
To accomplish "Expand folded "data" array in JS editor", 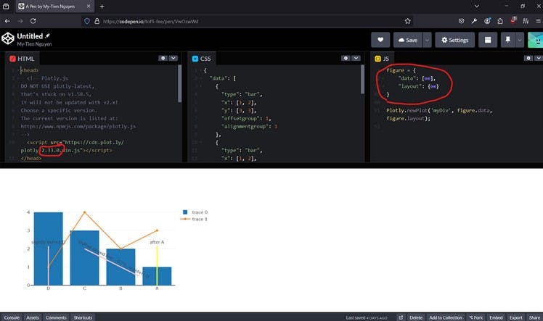I will (428, 78).
